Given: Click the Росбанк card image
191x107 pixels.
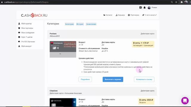Looking at the screenshot, I should tap(63, 49).
